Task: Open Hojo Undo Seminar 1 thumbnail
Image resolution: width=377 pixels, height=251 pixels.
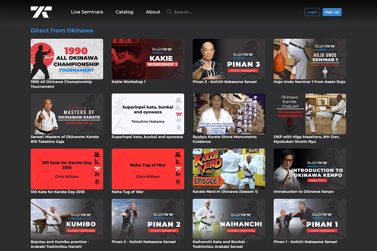Action: click(310, 59)
